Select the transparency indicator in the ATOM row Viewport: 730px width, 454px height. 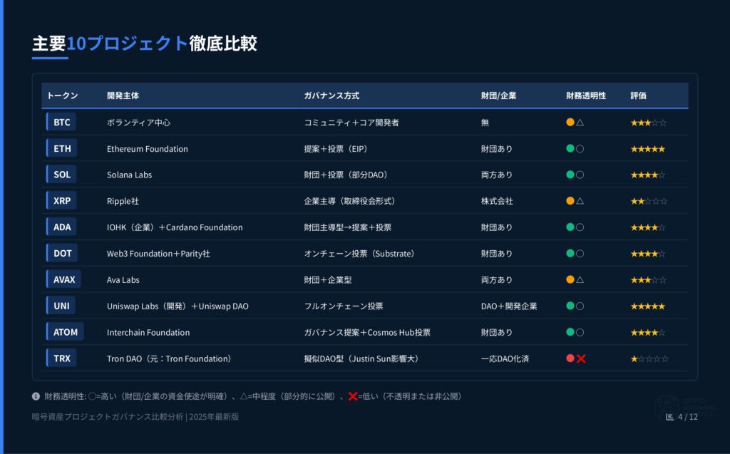(x=575, y=332)
